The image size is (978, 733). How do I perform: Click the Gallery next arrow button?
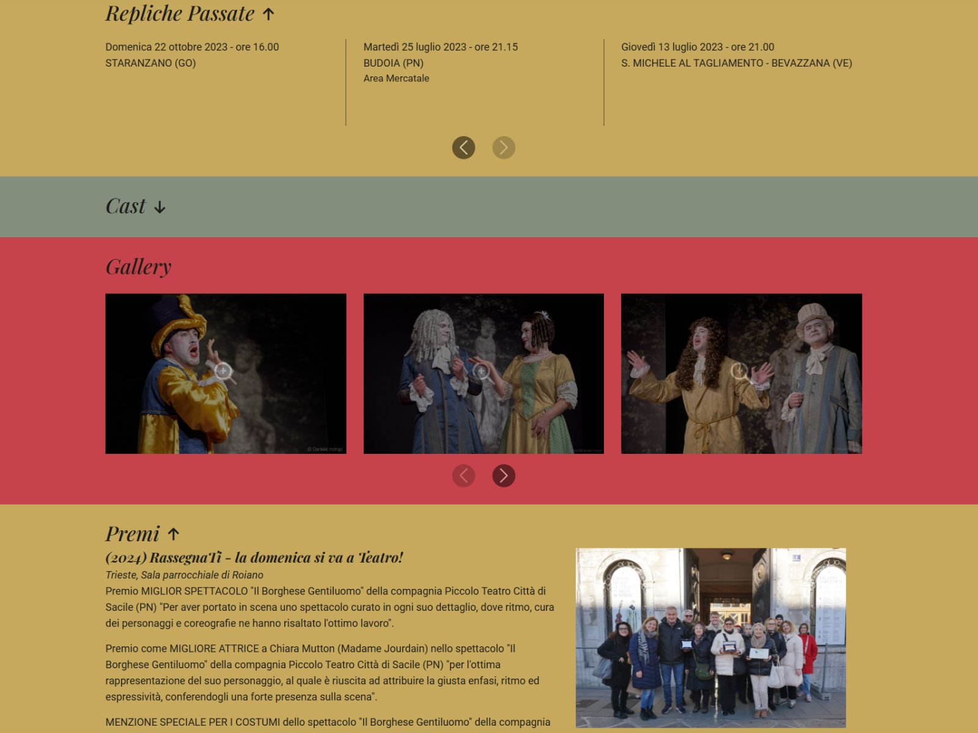pos(504,476)
